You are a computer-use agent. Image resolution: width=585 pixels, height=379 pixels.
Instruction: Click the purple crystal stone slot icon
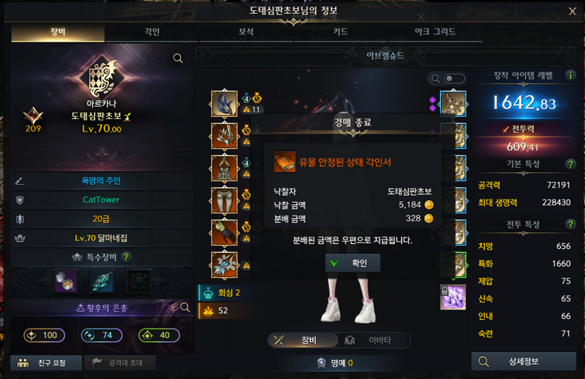click(453, 297)
